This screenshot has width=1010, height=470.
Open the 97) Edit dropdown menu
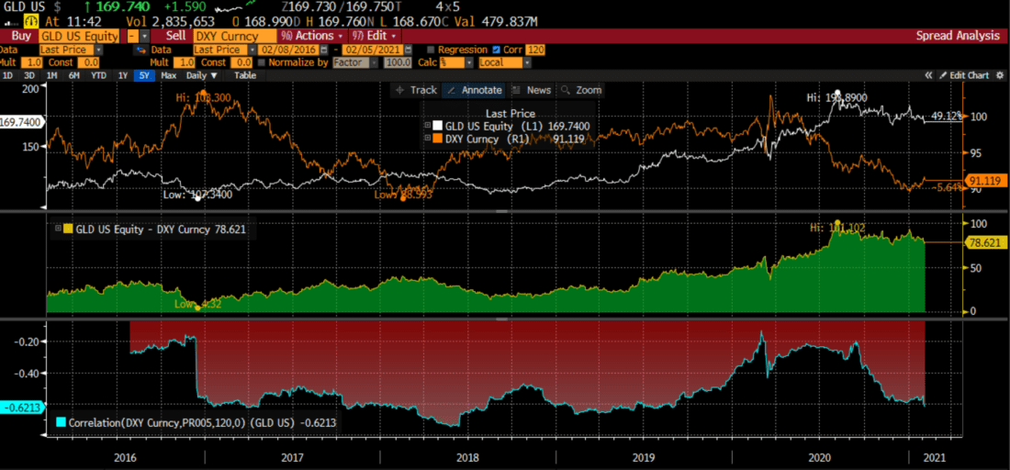(x=375, y=37)
